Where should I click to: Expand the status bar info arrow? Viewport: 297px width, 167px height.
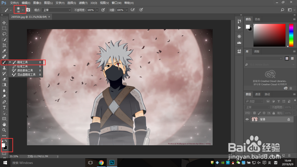tap(58, 157)
